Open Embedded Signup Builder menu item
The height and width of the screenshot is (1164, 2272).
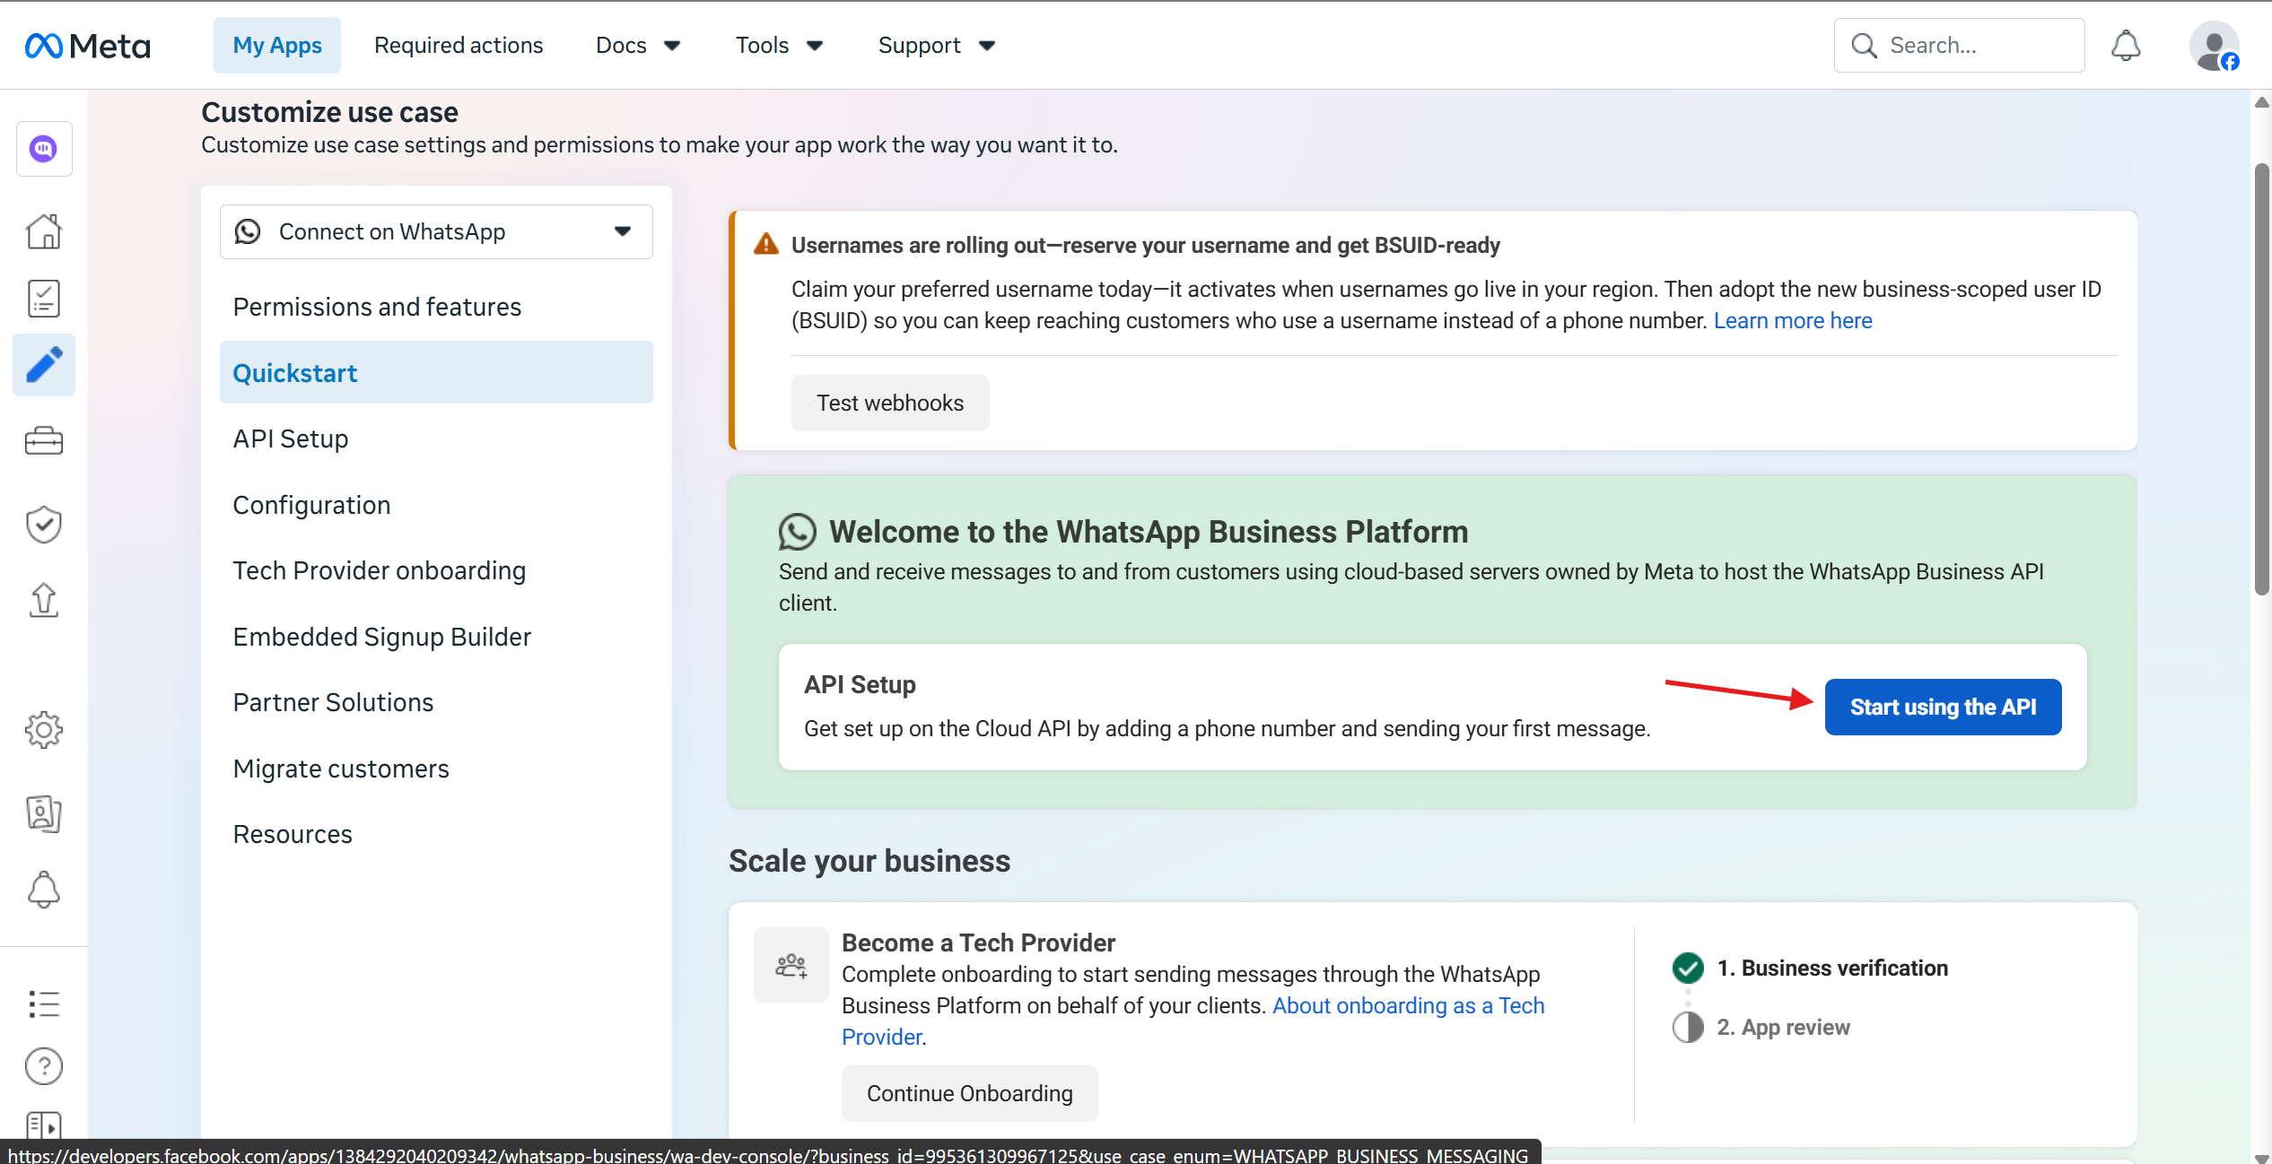pyautogui.click(x=436, y=637)
